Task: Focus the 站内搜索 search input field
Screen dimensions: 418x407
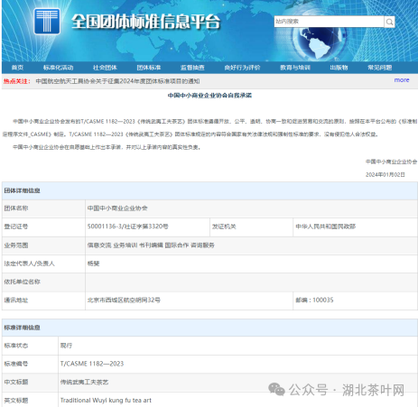Action: [x=329, y=22]
